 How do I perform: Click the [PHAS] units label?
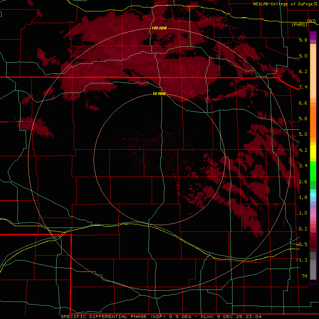click(300, 25)
